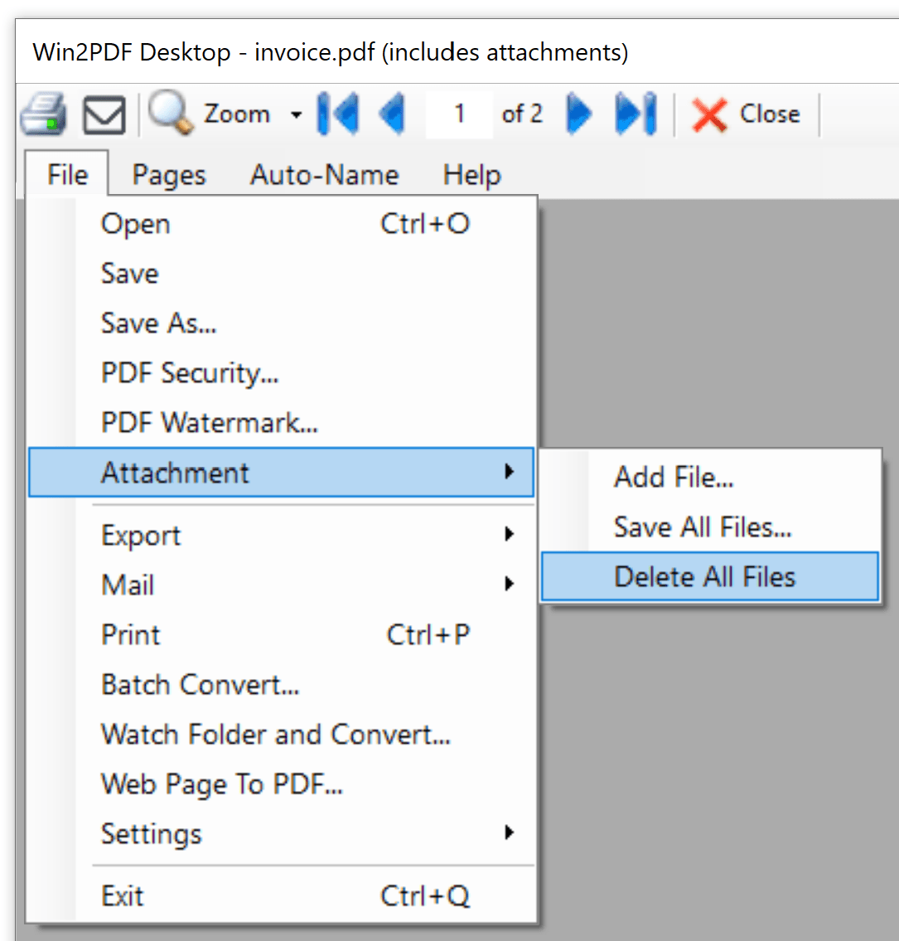899x941 pixels.
Task: Open the Pages menu
Action: (x=169, y=175)
